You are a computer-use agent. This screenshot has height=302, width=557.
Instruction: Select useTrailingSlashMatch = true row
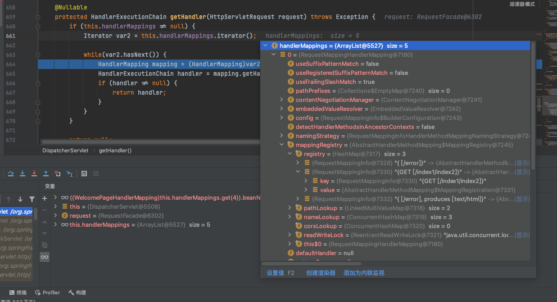(395, 82)
